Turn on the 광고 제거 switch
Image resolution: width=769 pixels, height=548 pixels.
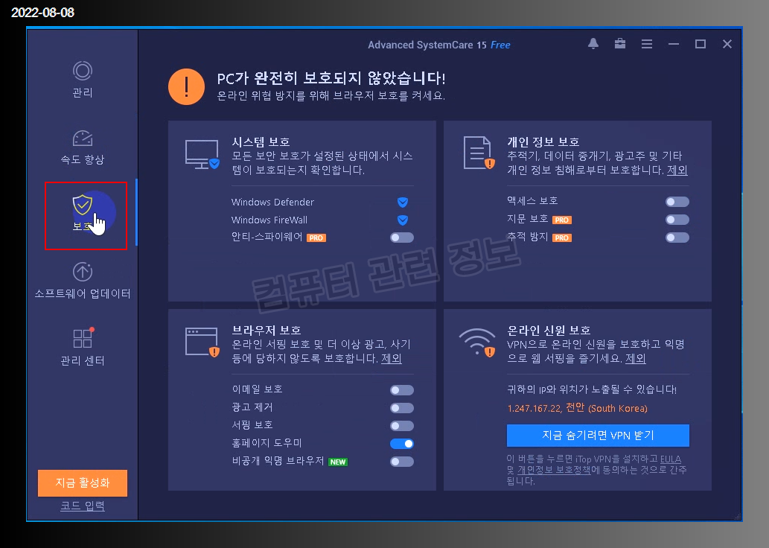[402, 408]
